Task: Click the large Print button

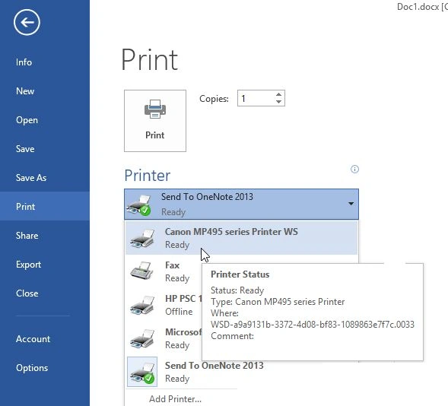Action: point(155,121)
